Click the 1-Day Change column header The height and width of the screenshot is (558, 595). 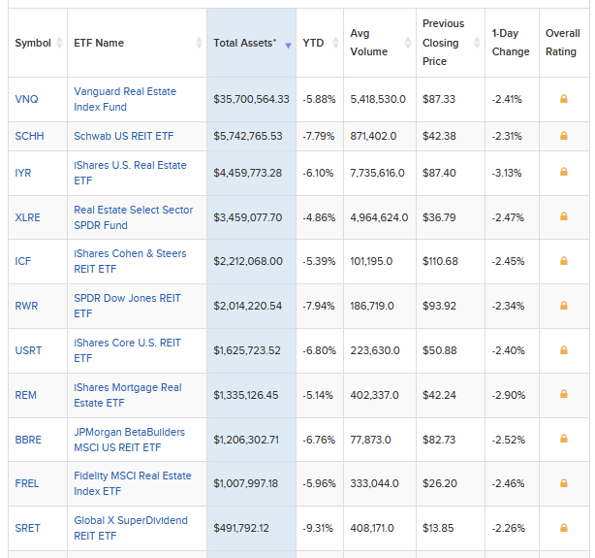(x=511, y=42)
